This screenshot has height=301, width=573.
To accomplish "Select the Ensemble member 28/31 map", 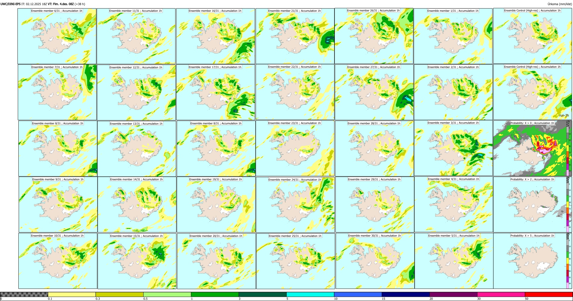I will (x=374, y=148).
